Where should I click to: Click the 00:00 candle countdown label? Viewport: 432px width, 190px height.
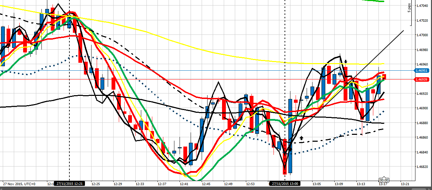384,180
